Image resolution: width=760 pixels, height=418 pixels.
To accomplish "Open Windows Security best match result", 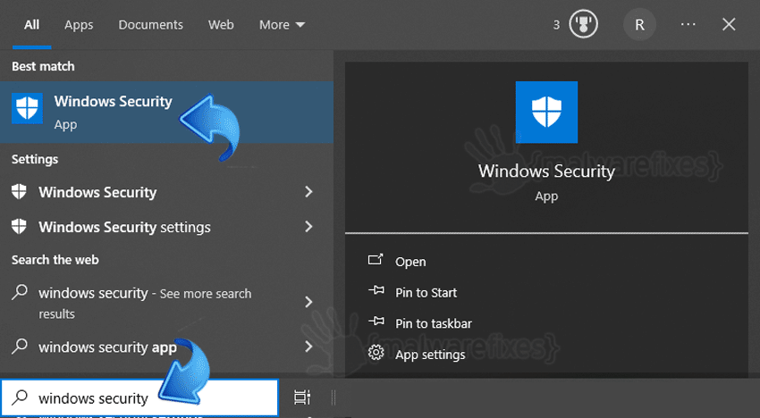I will (166, 113).
